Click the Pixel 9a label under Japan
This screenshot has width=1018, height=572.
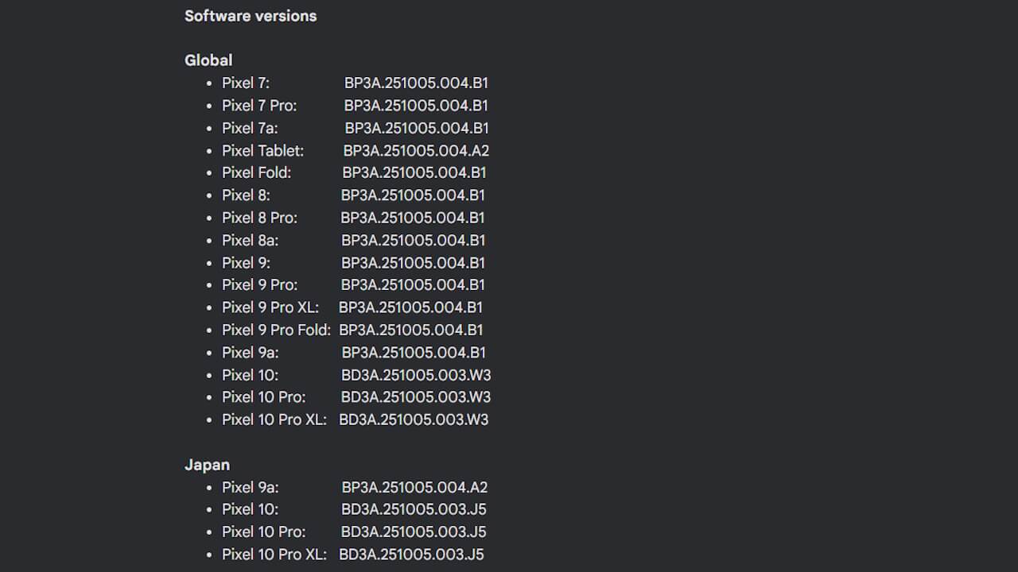click(x=250, y=487)
